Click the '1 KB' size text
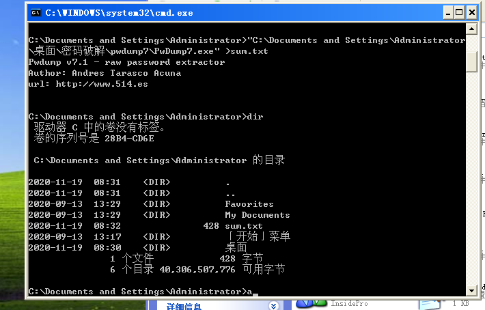485x310 pixels. coord(461,303)
